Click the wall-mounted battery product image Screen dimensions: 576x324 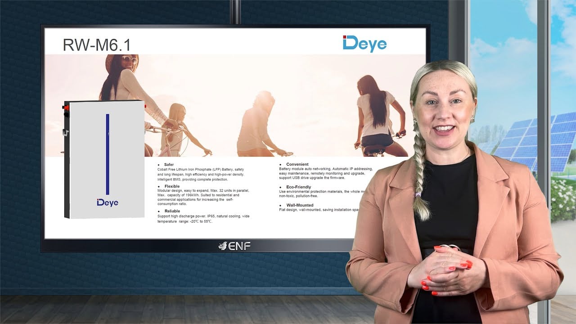click(104, 159)
